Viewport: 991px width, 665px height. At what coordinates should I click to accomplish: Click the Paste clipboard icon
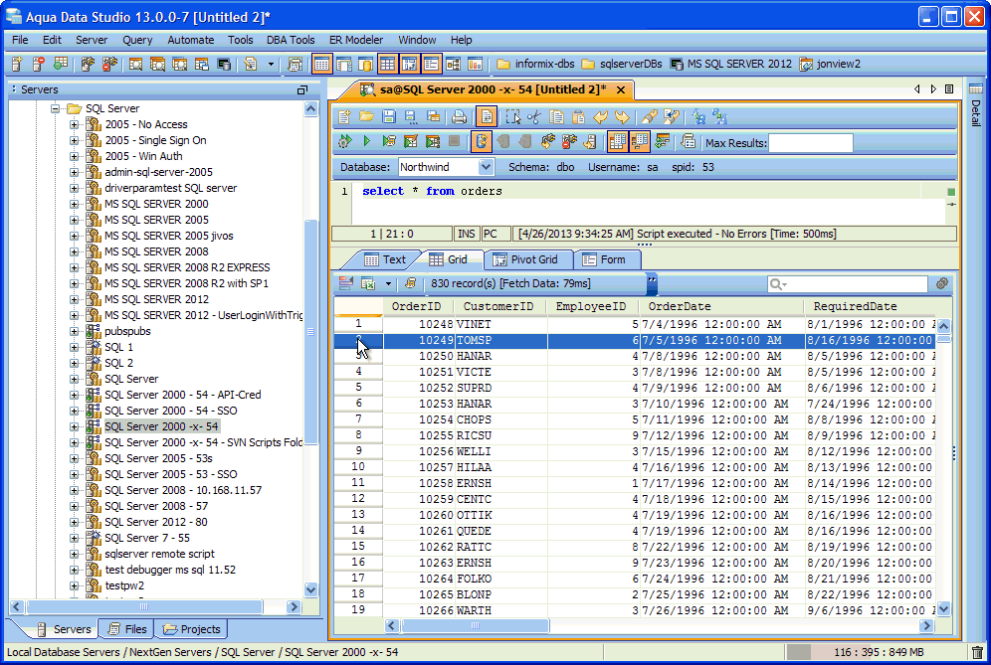point(578,117)
